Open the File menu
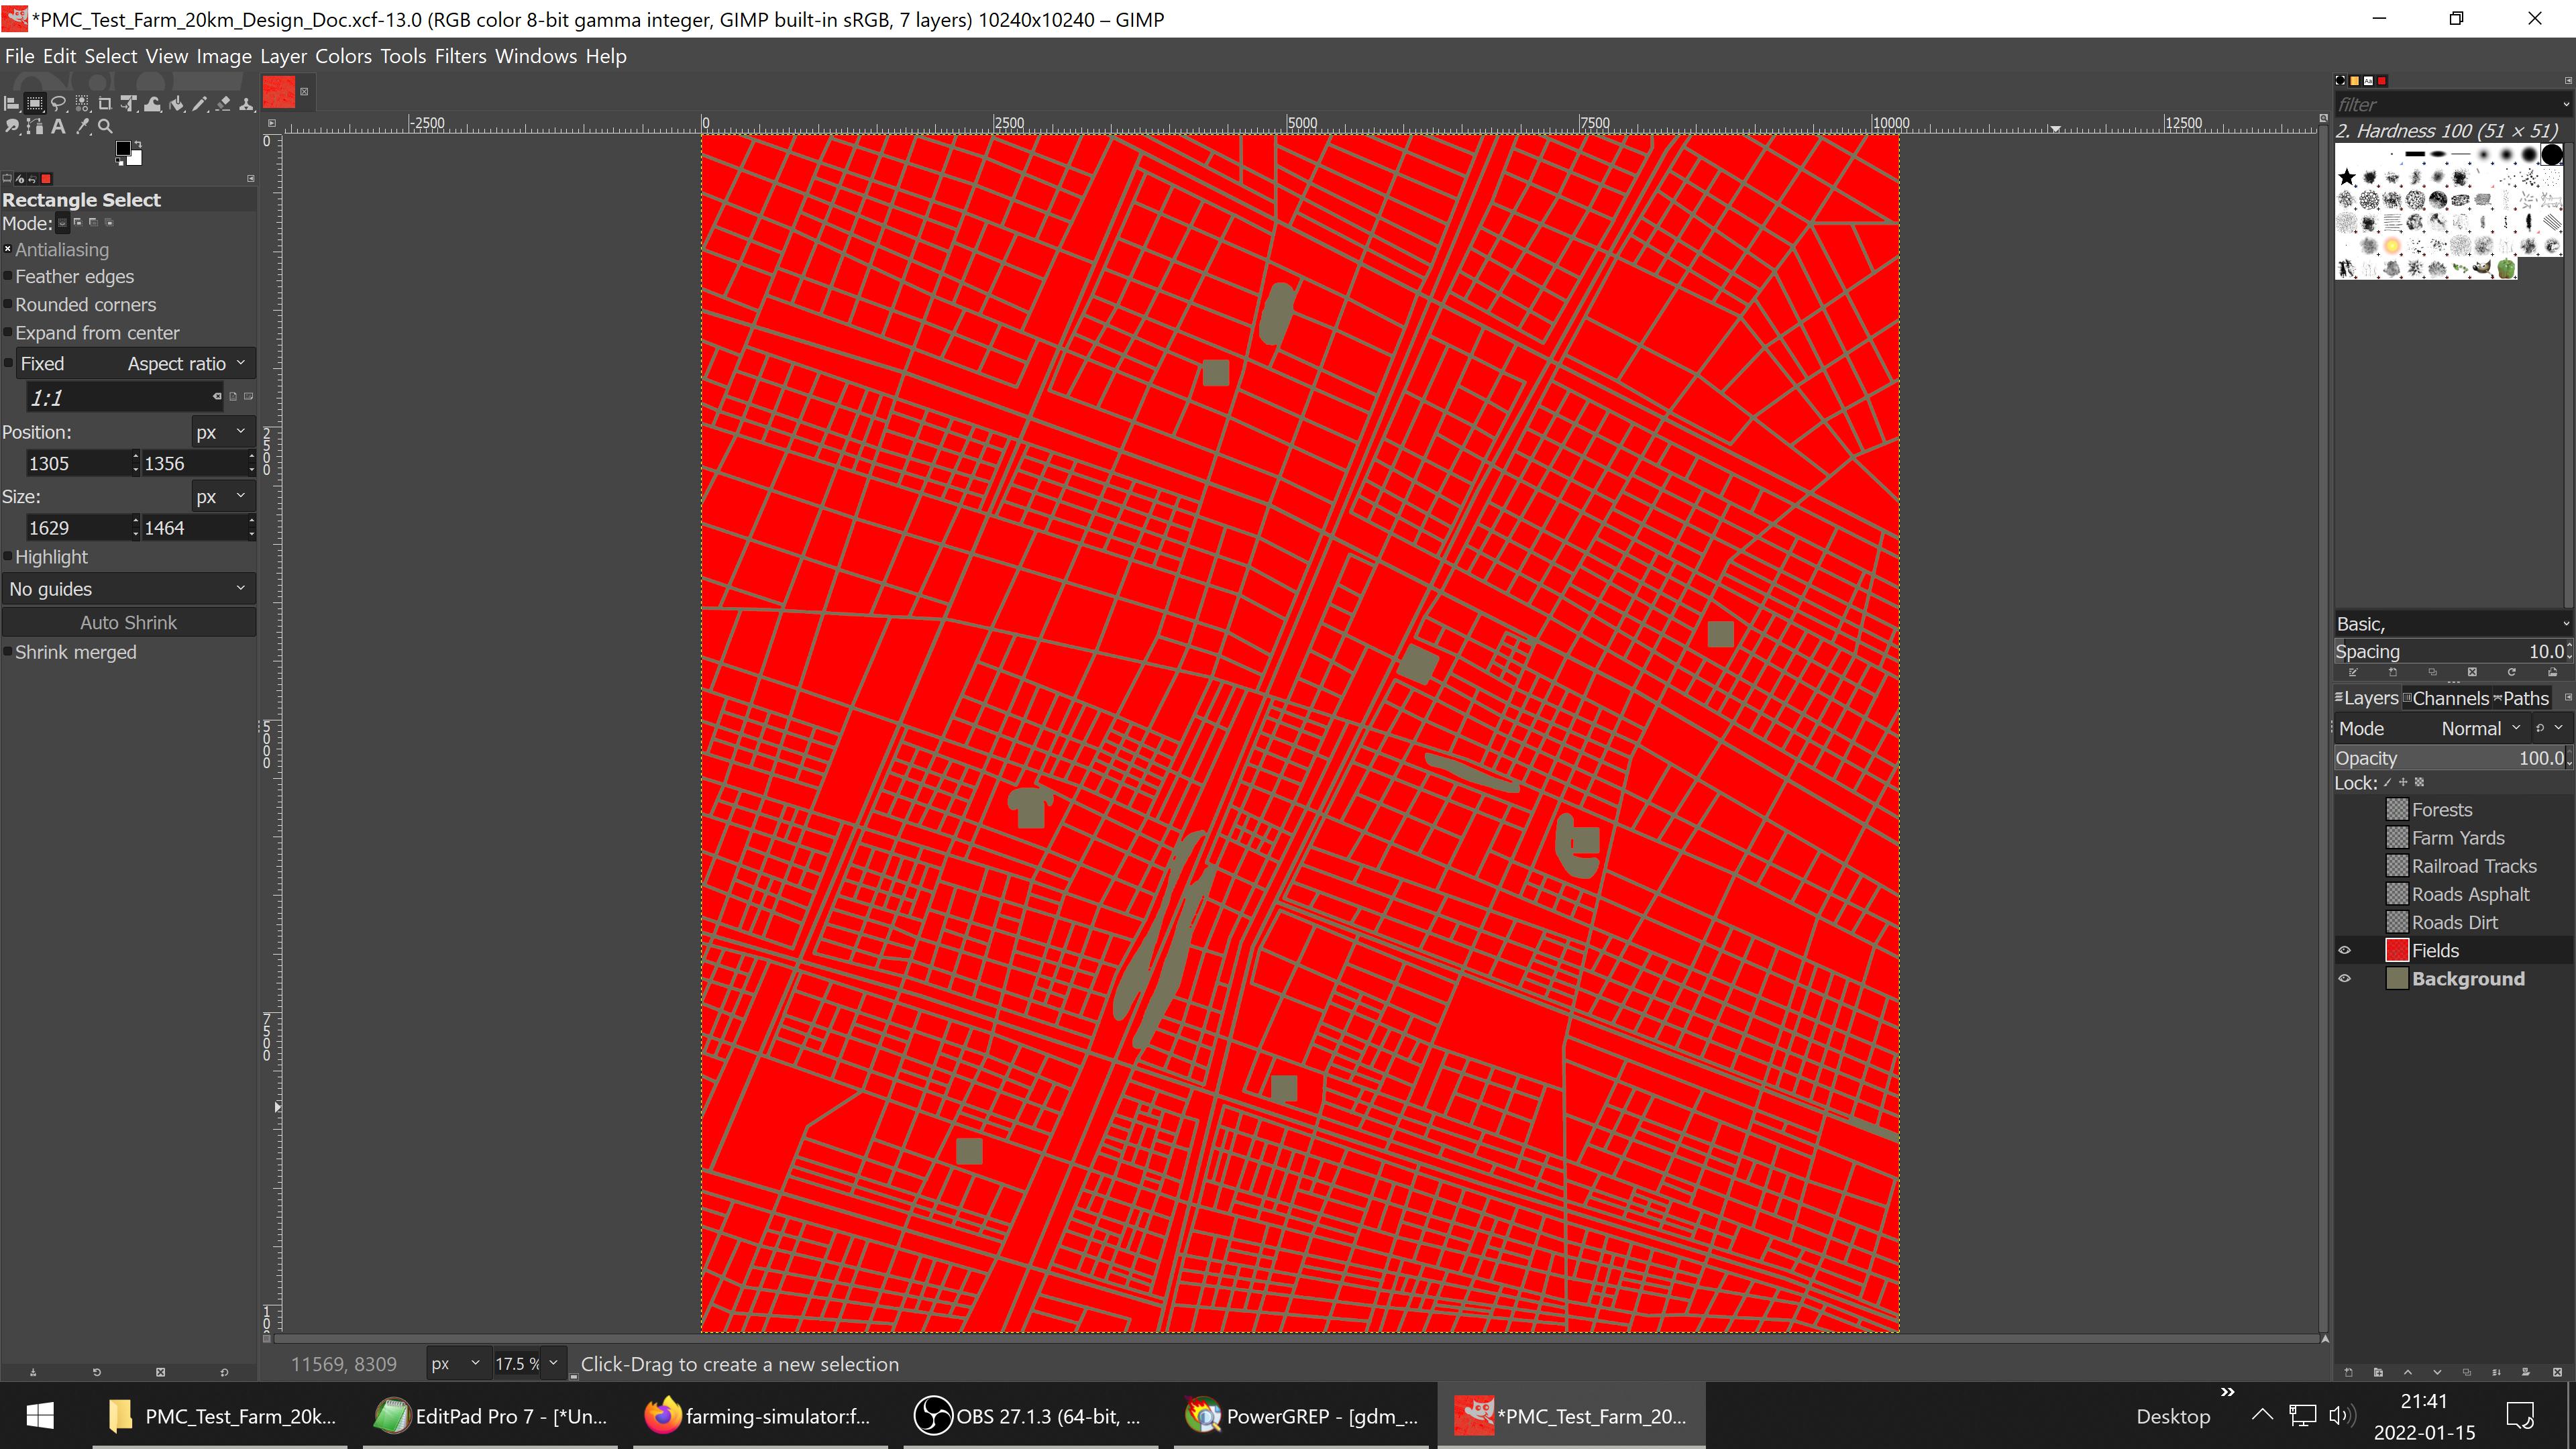Image resolution: width=2576 pixels, height=1449 pixels. pos(19,56)
